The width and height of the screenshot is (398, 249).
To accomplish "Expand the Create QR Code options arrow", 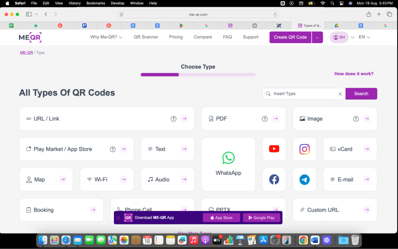I will (x=317, y=37).
